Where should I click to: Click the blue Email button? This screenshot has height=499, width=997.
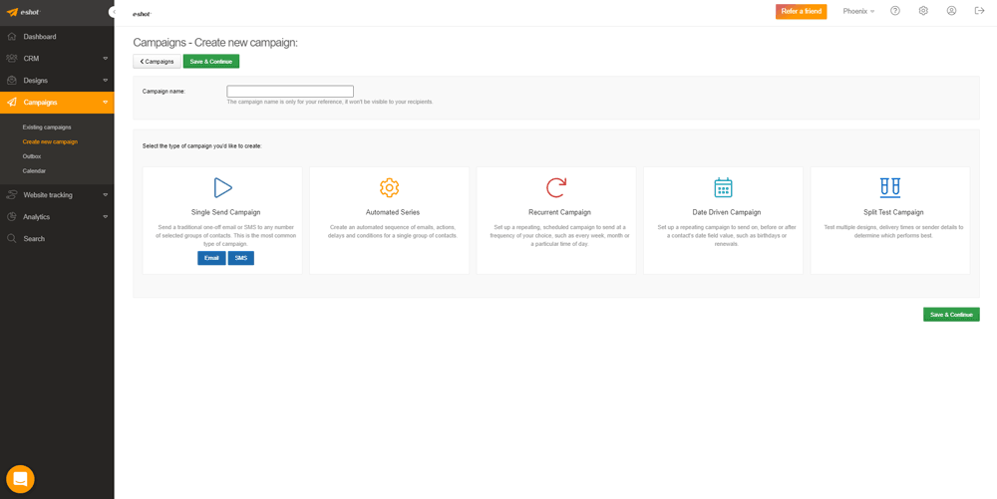coord(211,258)
